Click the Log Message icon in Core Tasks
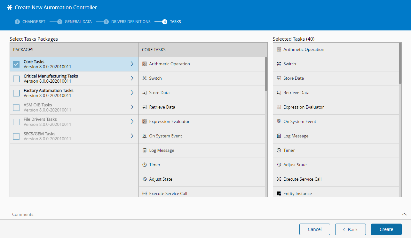411x238 pixels. click(144, 151)
